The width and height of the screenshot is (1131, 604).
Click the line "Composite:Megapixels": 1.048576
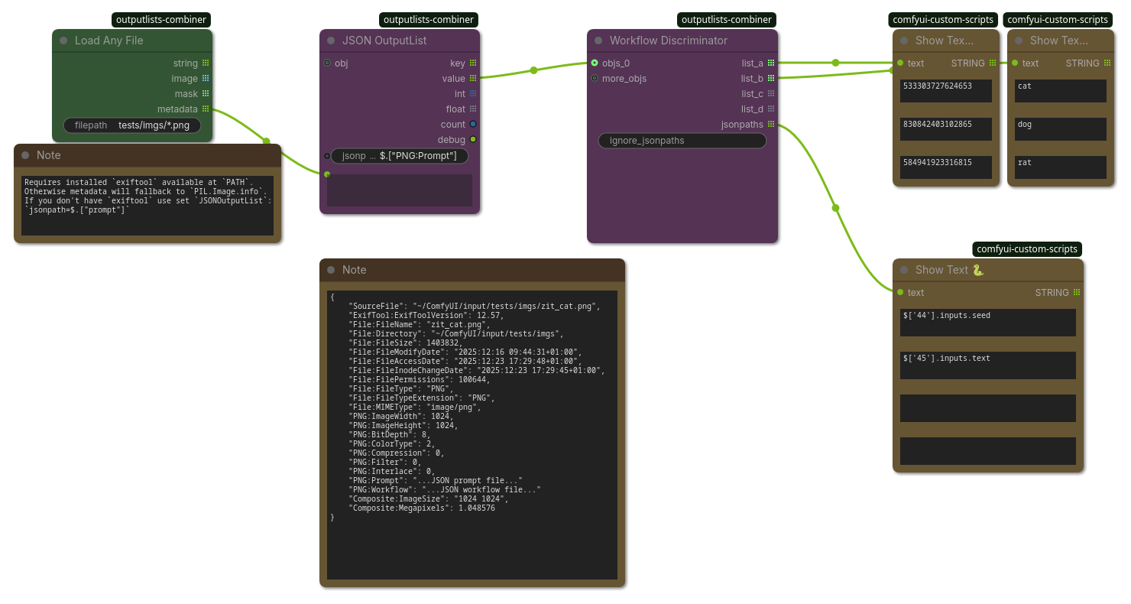[x=422, y=508]
